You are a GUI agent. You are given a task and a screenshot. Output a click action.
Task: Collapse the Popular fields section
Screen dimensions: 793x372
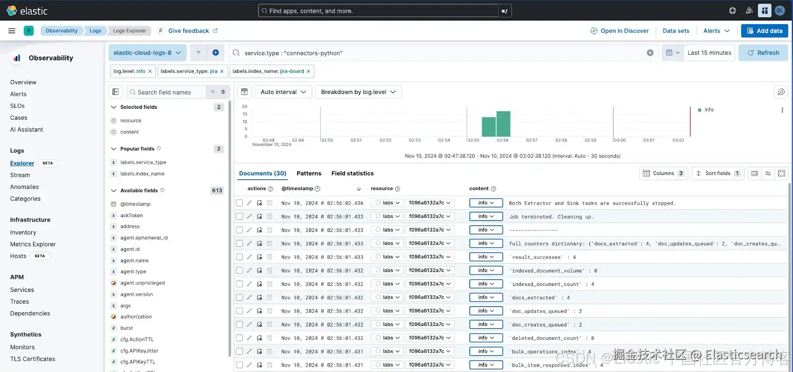(x=113, y=149)
